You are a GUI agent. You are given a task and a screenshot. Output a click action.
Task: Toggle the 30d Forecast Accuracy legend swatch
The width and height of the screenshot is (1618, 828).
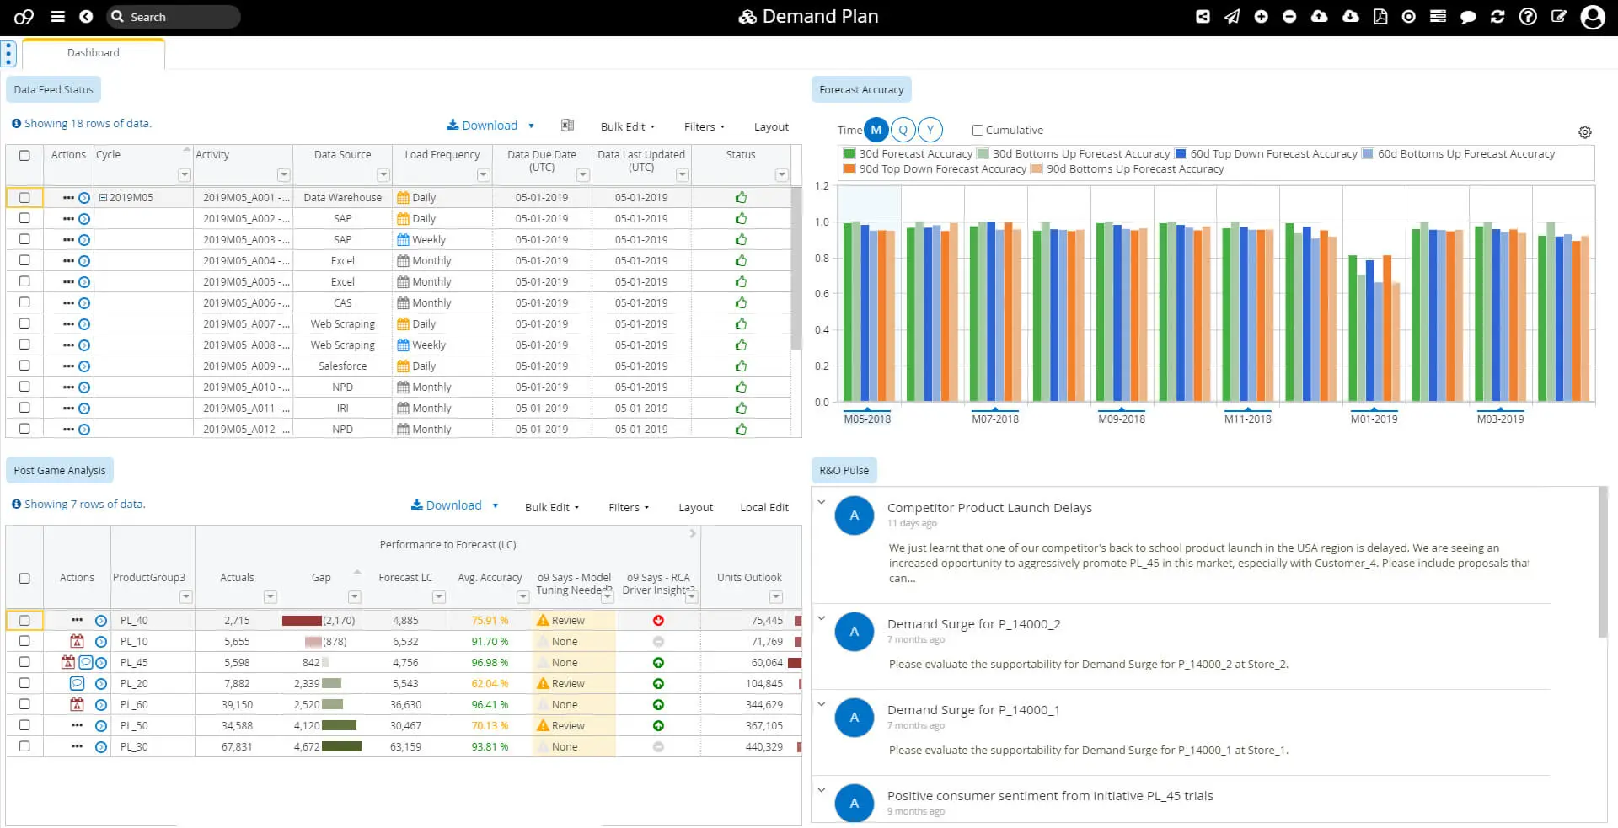coord(849,153)
